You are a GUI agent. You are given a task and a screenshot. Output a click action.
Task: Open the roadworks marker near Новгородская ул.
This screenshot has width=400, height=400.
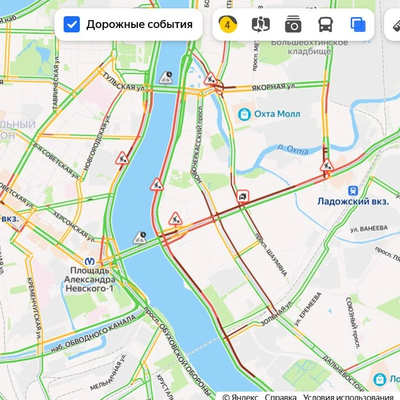(x=122, y=159)
